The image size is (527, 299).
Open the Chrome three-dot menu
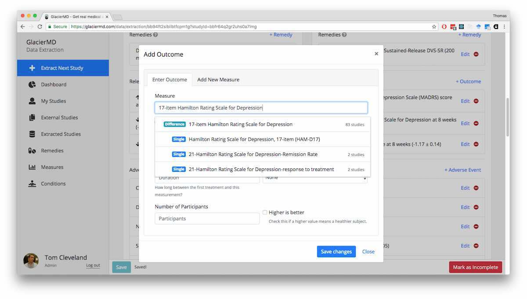pos(504,27)
